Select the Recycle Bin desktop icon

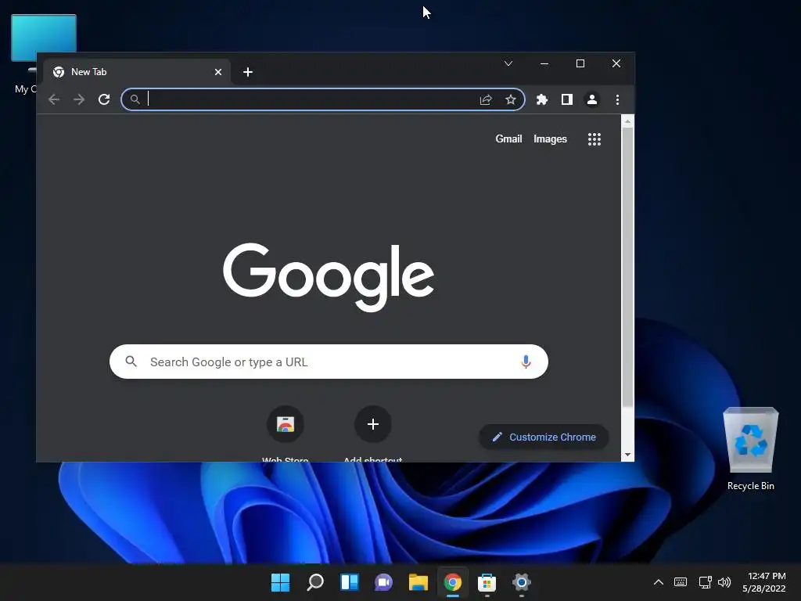[x=750, y=449]
